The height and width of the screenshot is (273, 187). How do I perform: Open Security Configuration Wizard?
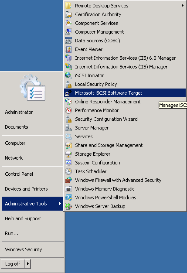point(125,119)
